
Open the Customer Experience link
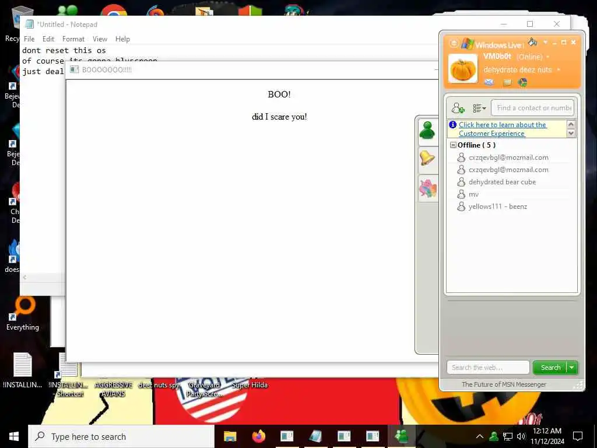503,129
